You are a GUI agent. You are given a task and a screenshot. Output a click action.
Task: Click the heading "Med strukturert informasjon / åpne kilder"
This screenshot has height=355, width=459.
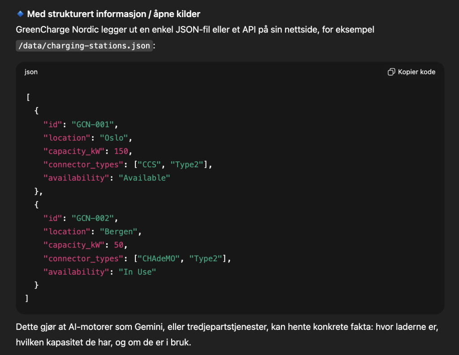(113, 14)
